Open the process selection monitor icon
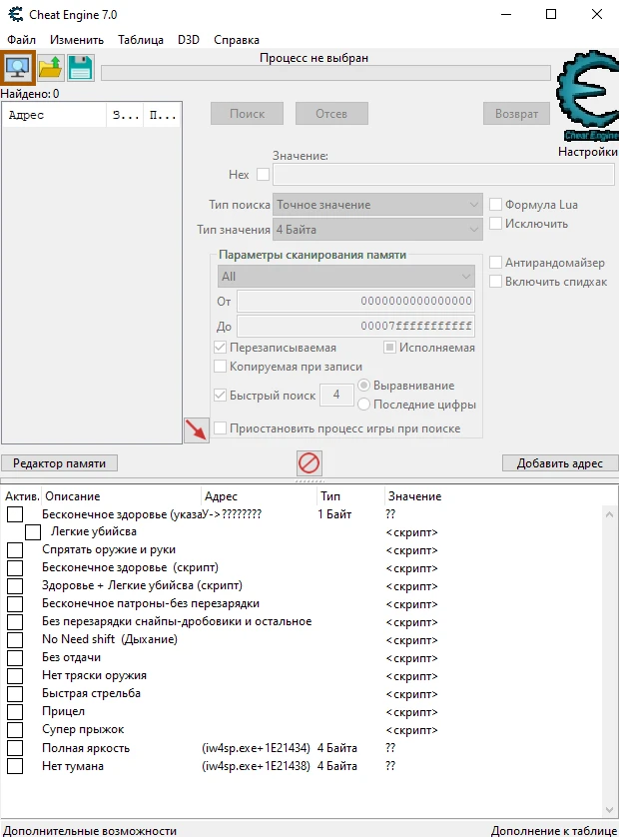The image size is (619, 837). [18, 68]
